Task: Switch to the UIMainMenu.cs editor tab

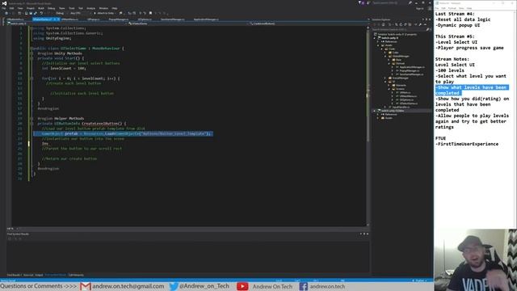Action: click(69, 19)
